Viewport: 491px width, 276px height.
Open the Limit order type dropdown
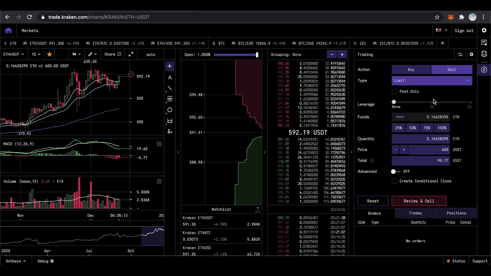[432, 80]
